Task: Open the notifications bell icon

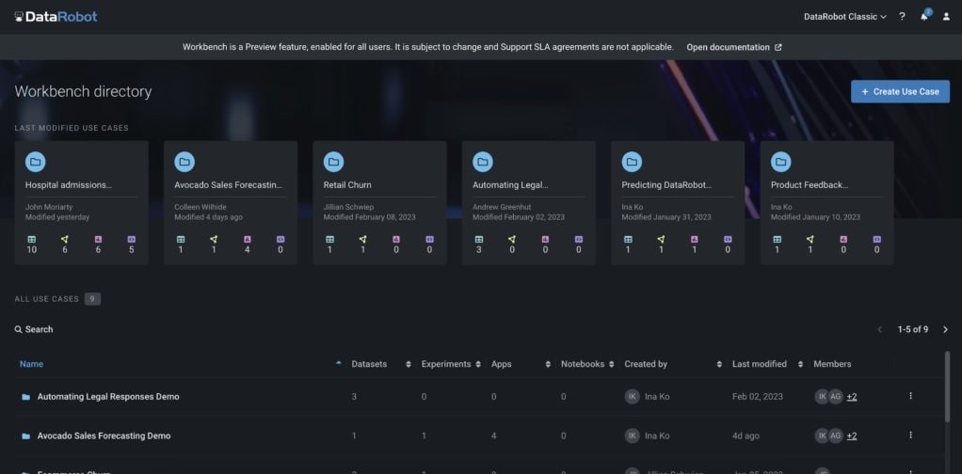Action: point(924,16)
